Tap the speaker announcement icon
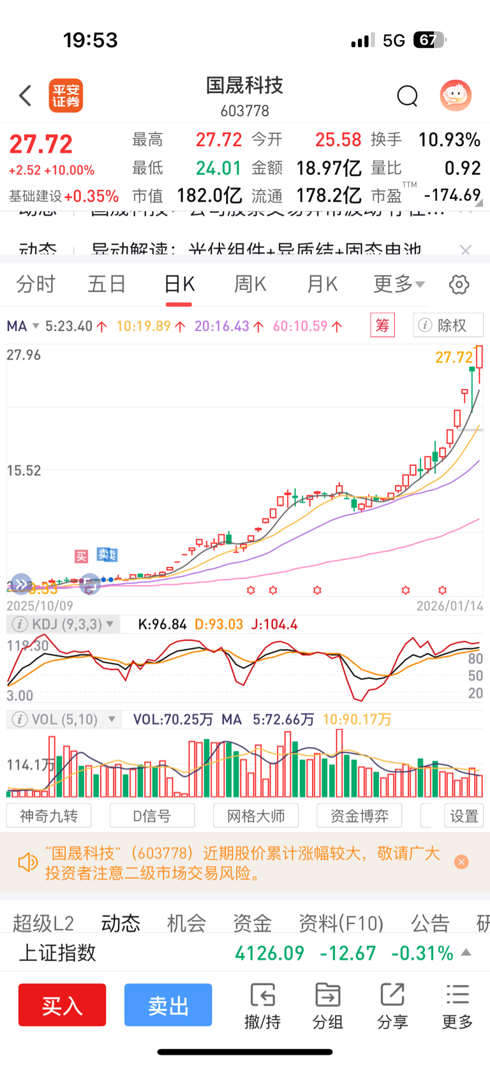Screen dimensions: 490x1065 click(28, 863)
